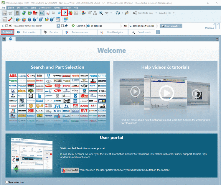Viewport: 221px width, 185px height.
Task: Click the red wrench icon
Action: [10, 19]
